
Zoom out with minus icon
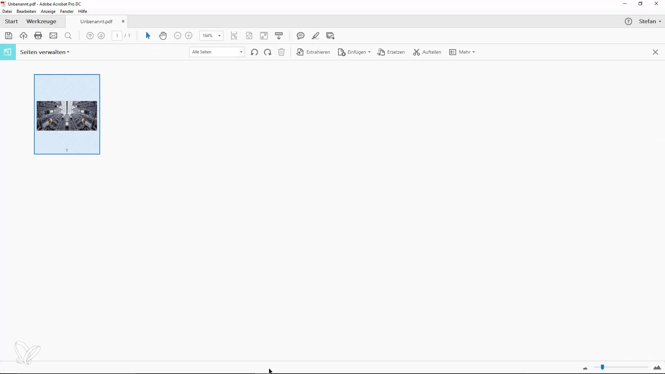point(178,36)
